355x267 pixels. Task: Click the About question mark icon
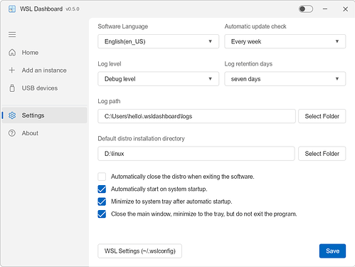pyautogui.click(x=12, y=133)
